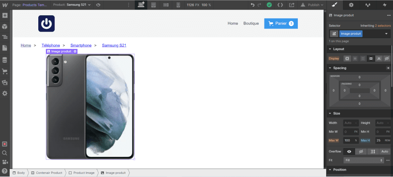This screenshot has width=393, height=177.
Task: Click the share project icon
Action: click(291, 5)
